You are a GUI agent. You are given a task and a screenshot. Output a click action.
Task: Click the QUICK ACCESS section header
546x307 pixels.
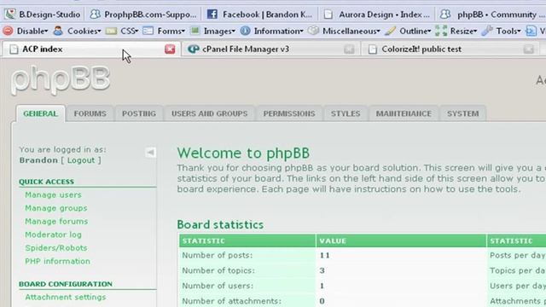click(46, 182)
